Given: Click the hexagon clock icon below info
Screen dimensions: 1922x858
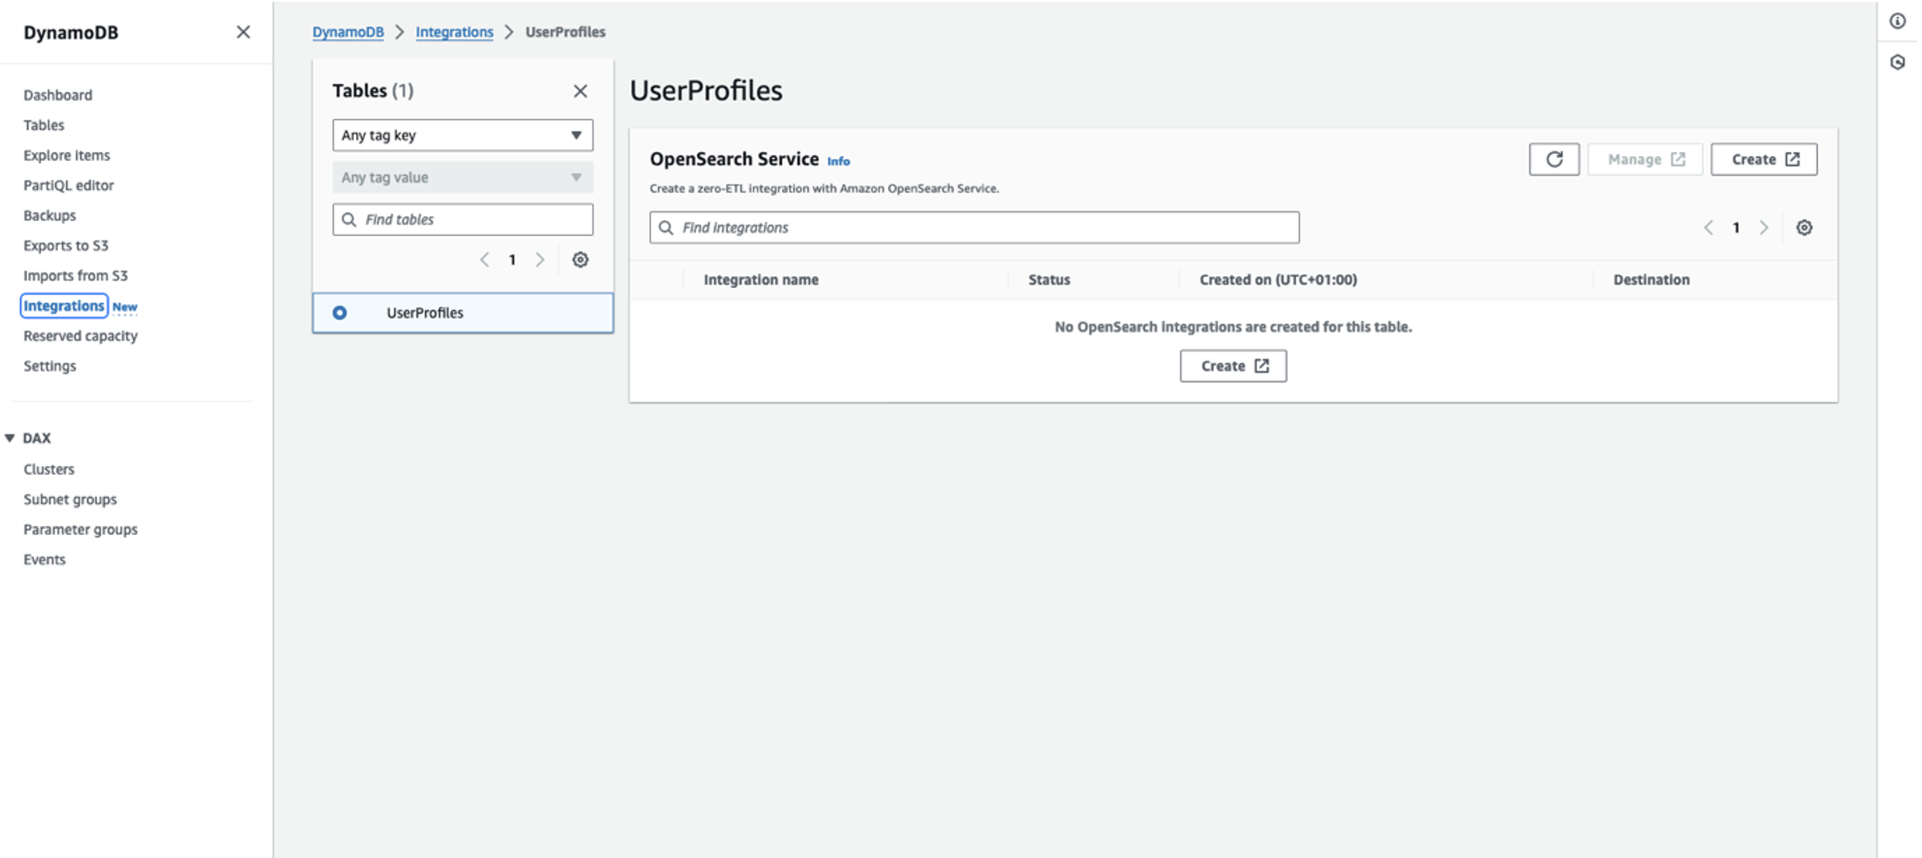Looking at the screenshot, I should [x=1897, y=62].
